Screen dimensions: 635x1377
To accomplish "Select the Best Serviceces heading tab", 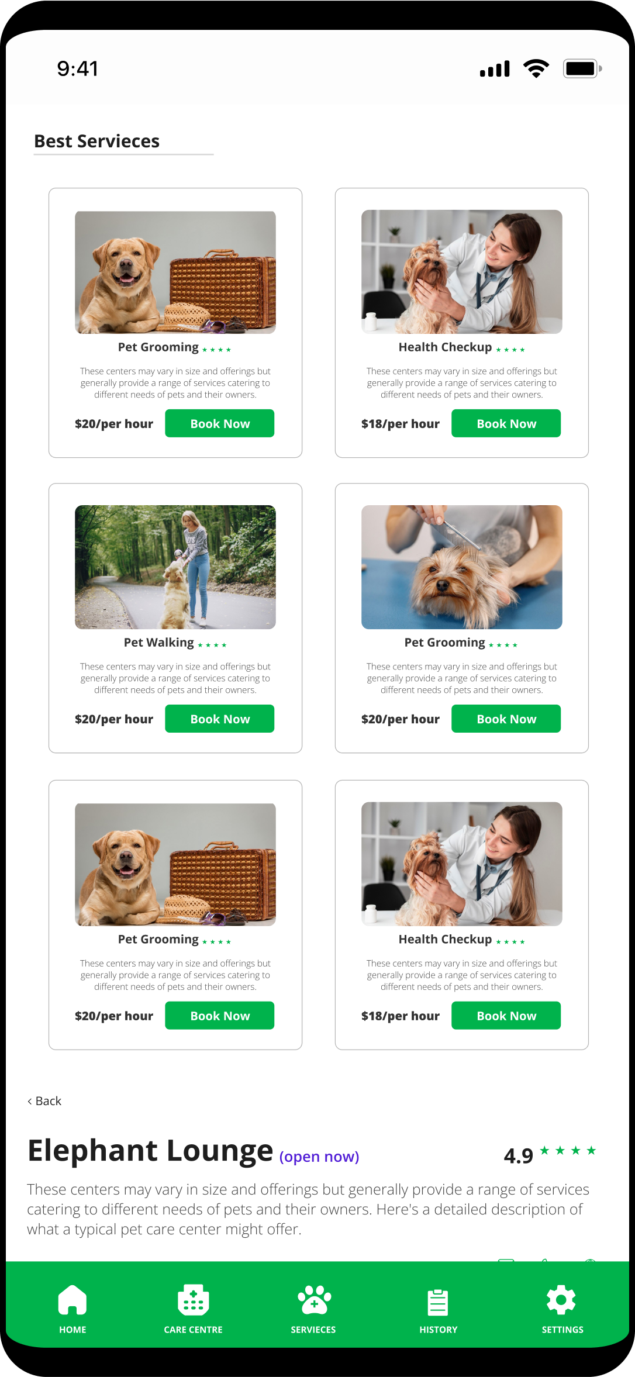I will 97,141.
